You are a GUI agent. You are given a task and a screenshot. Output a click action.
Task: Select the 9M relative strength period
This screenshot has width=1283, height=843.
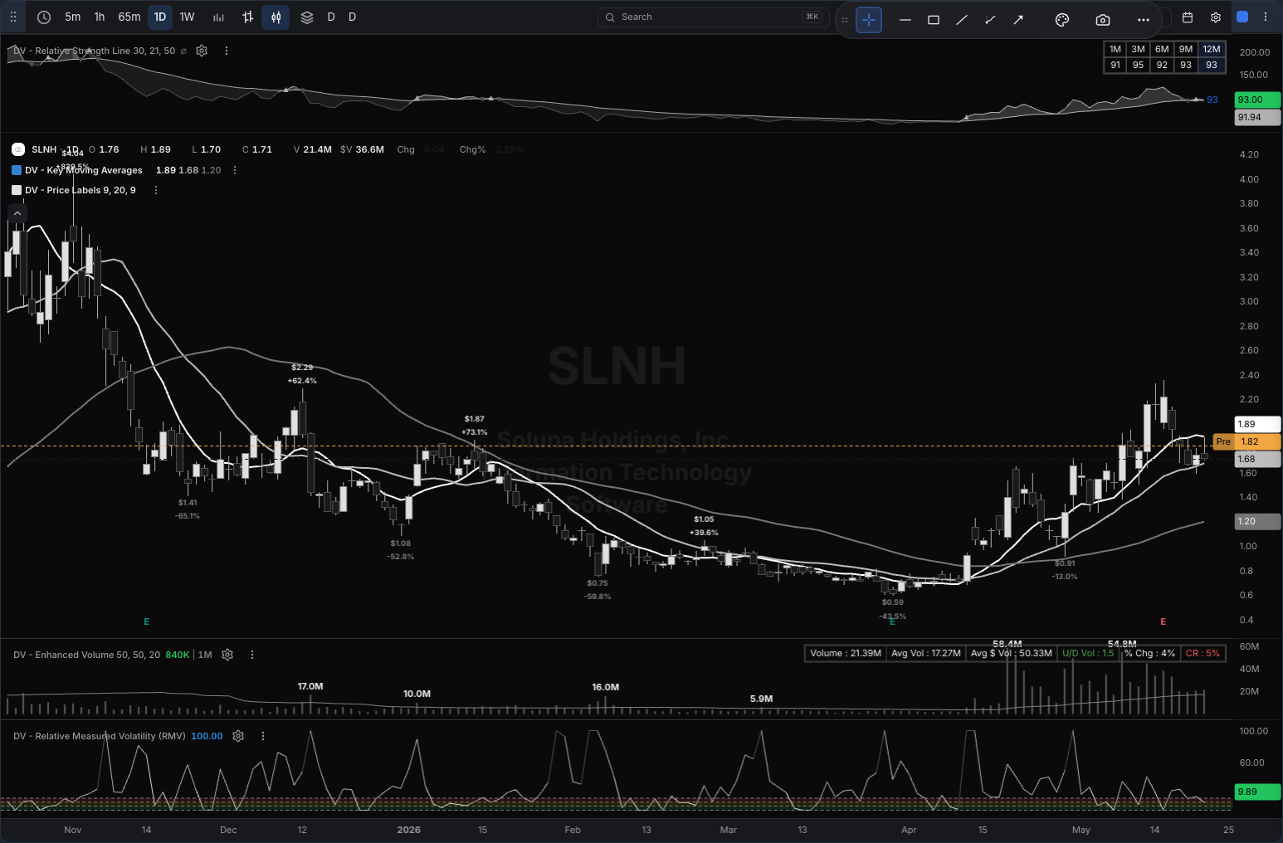click(1186, 49)
